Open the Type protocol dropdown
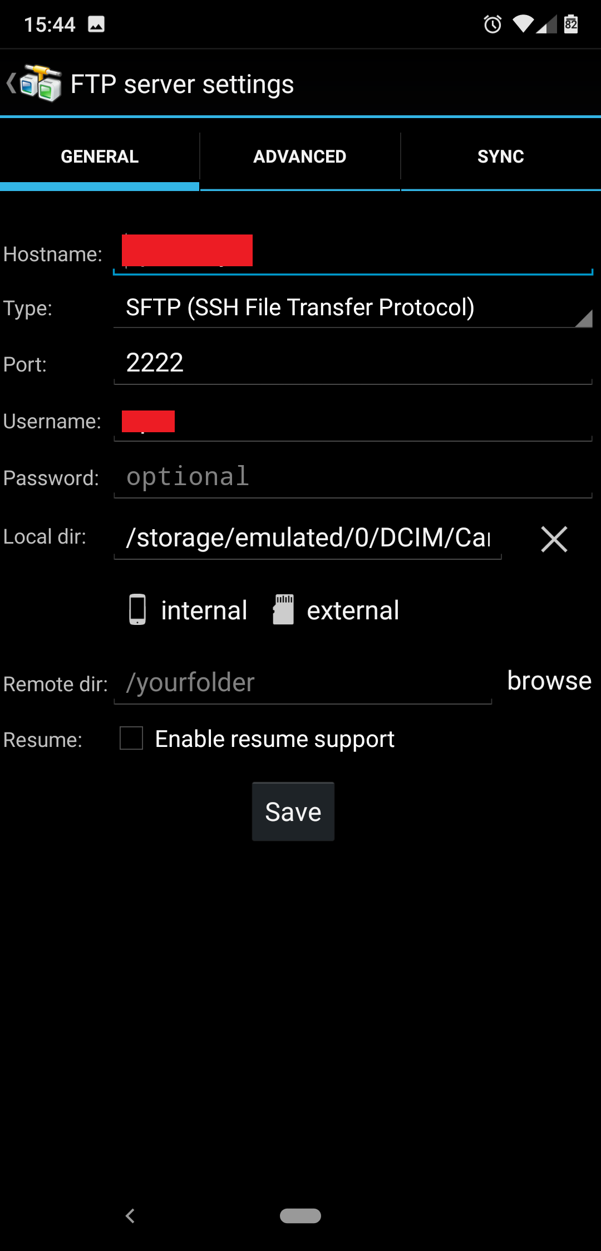The image size is (601, 1251). [x=353, y=308]
